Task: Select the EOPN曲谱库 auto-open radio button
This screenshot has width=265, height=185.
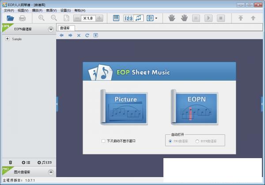Action: [197, 141]
